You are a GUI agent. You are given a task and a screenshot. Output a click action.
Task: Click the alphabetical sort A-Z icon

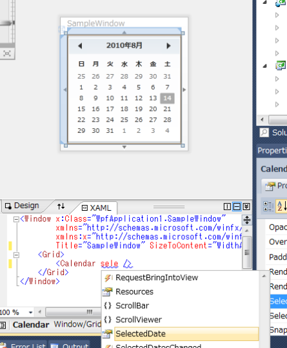point(282,206)
